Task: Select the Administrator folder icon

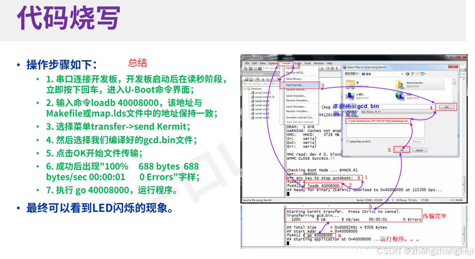Action: pos(399,84)
